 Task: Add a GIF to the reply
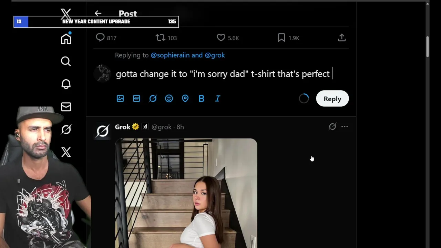[136, 99]
